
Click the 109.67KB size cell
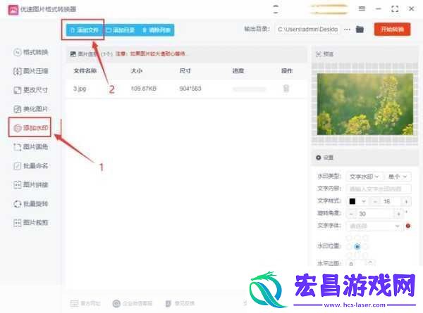click(144, 89)
